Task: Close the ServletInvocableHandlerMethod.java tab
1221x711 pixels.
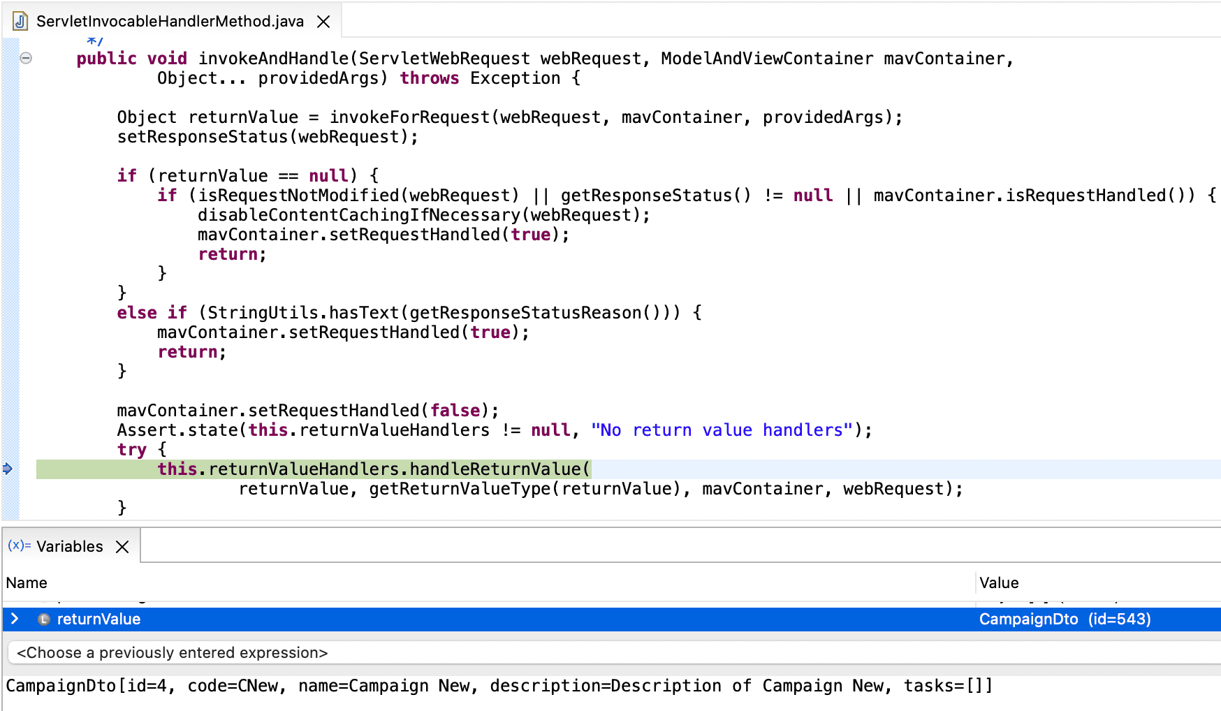Action: [x=323, y=22]
